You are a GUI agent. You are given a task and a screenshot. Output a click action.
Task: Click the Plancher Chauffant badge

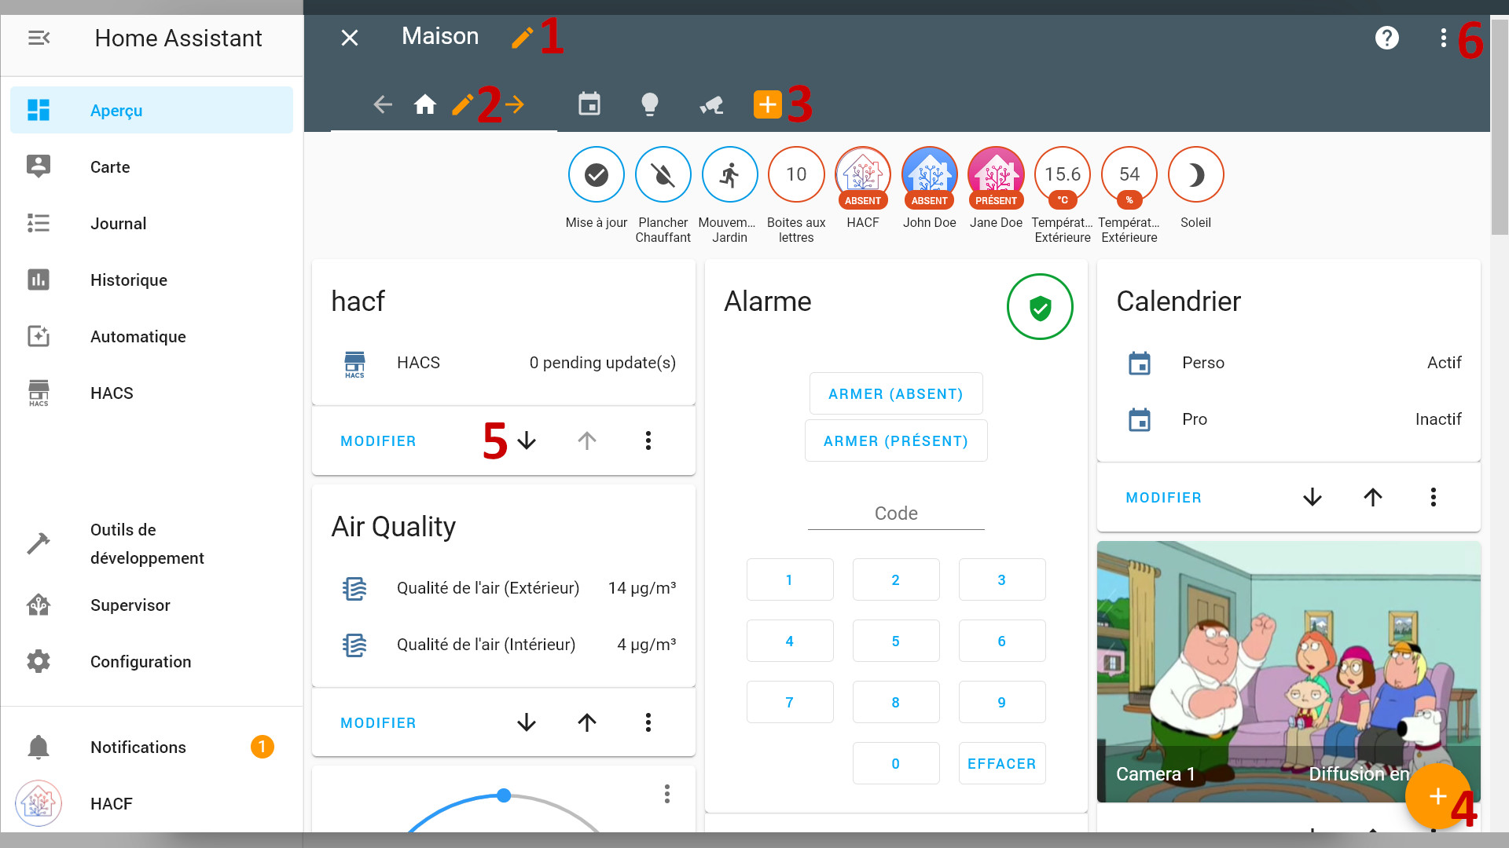[663, 174]
